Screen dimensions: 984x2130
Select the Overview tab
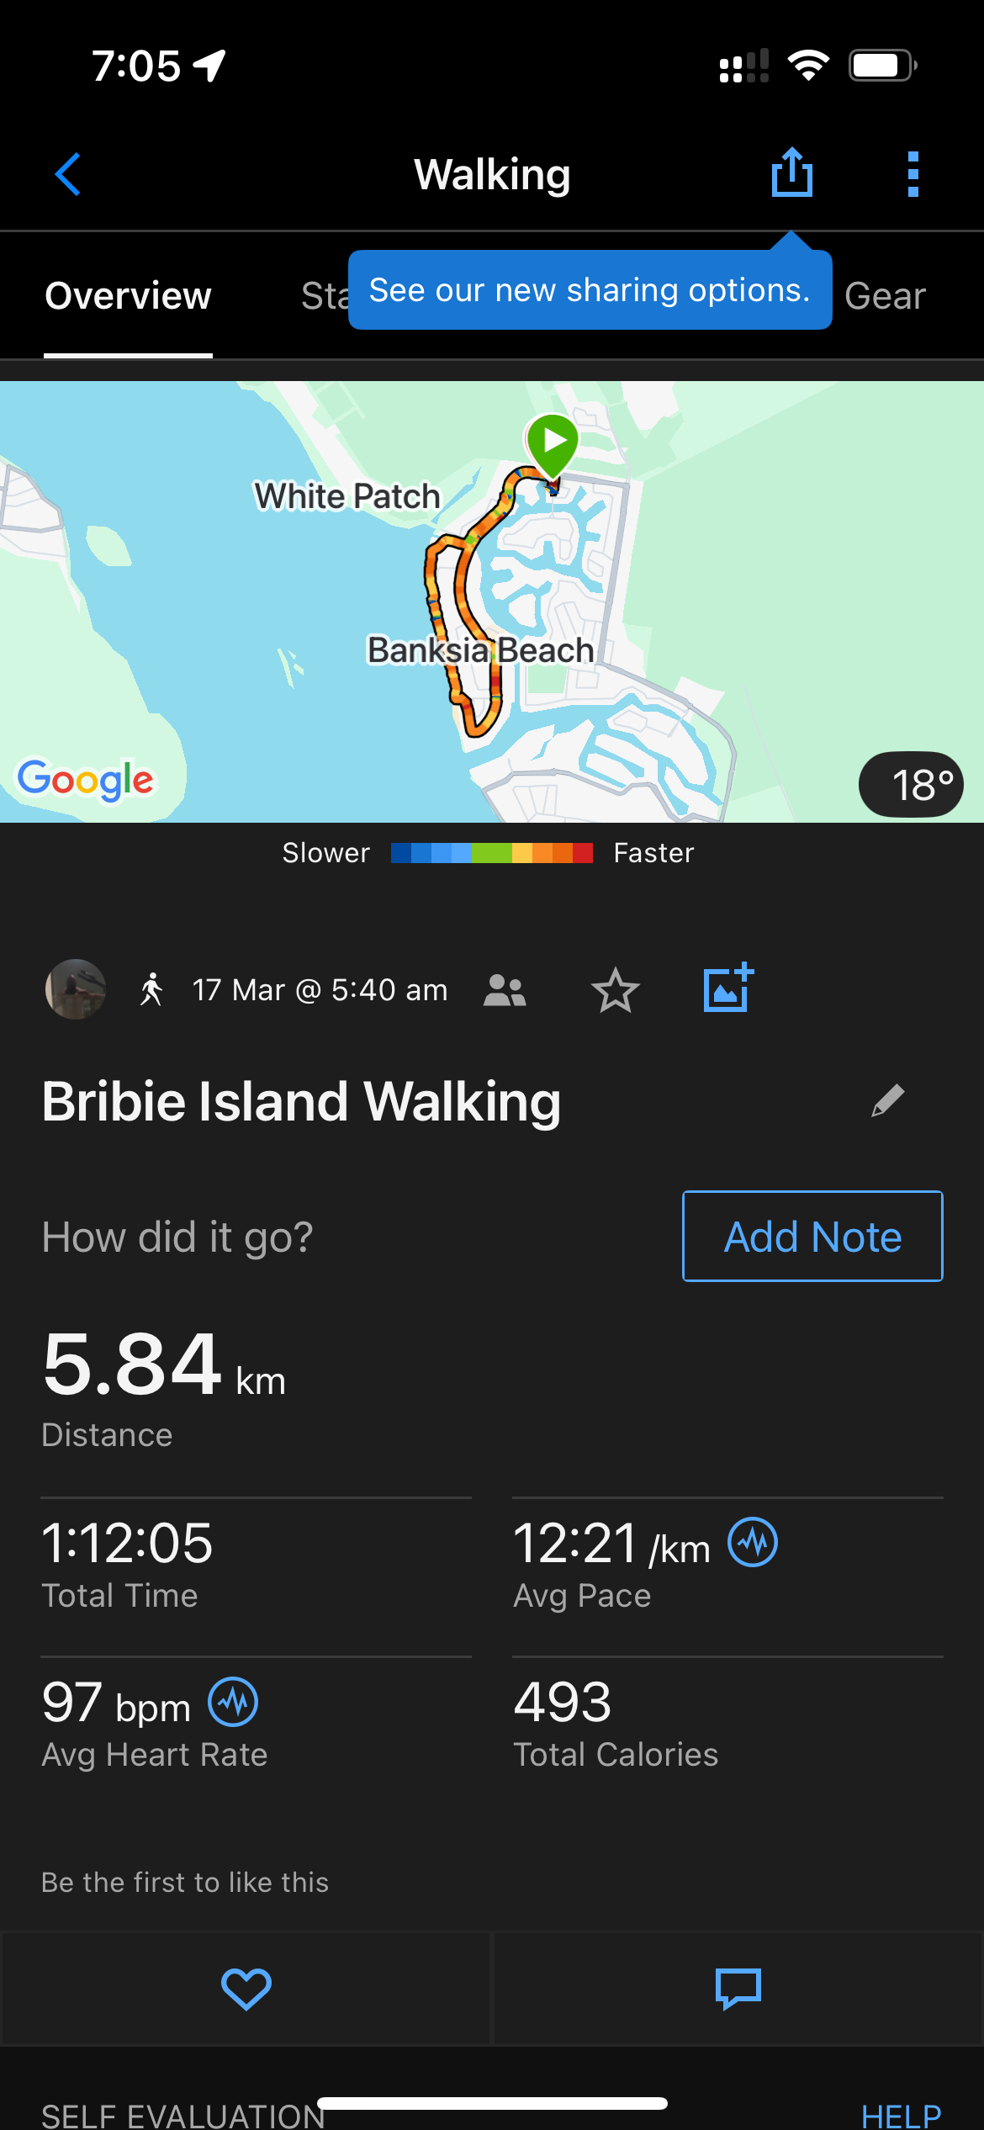coord(128,296)
